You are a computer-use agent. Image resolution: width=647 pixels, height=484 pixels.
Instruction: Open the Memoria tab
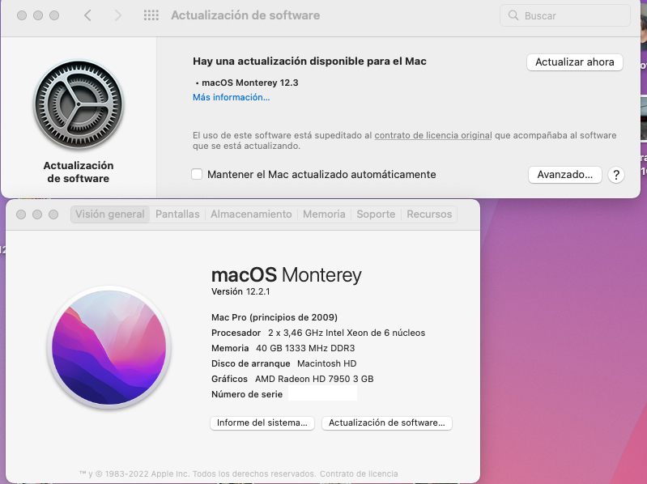click(324, 214)
